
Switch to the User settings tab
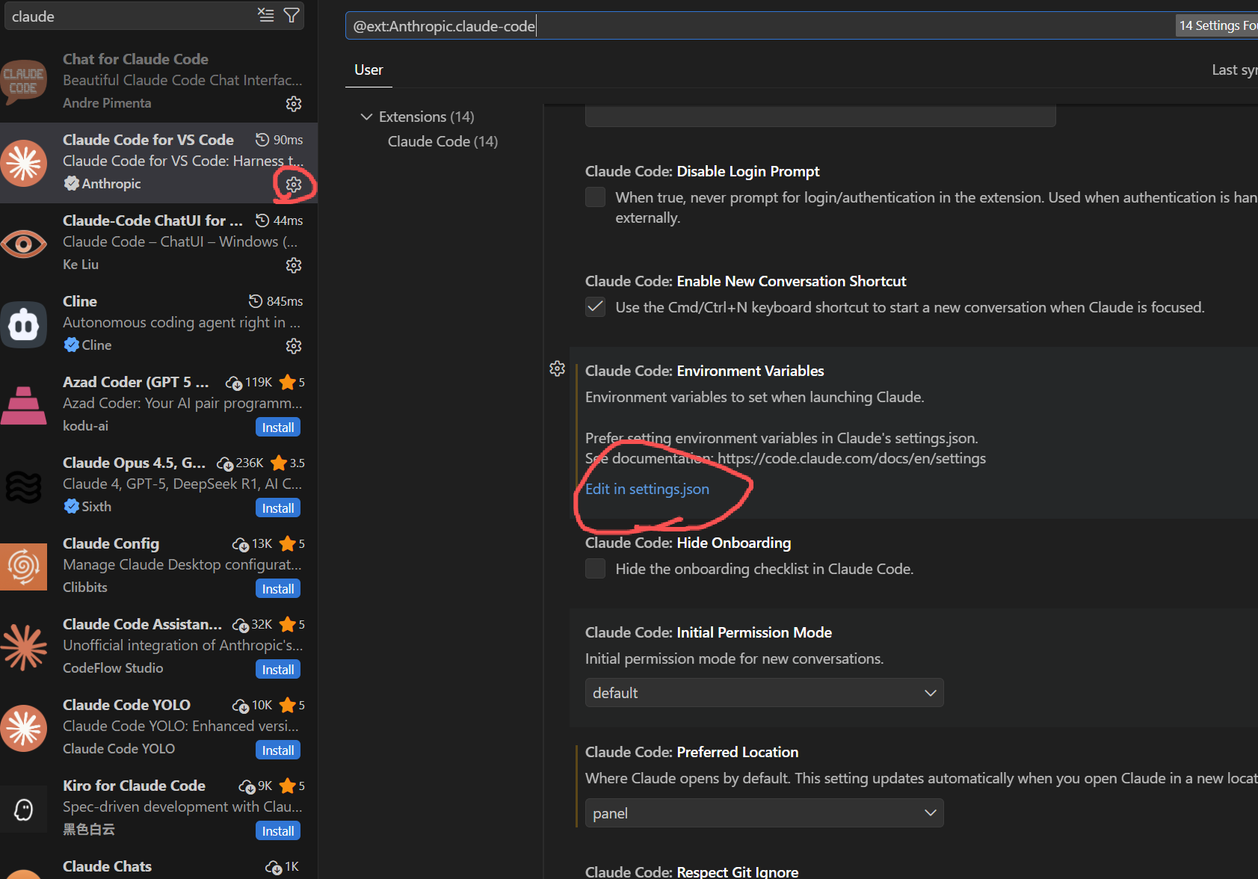coord(369,70)
